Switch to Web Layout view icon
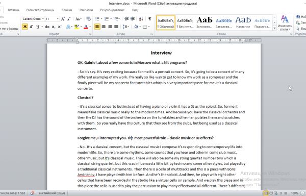Screen dimensions: 306x196 pos(276,193)
